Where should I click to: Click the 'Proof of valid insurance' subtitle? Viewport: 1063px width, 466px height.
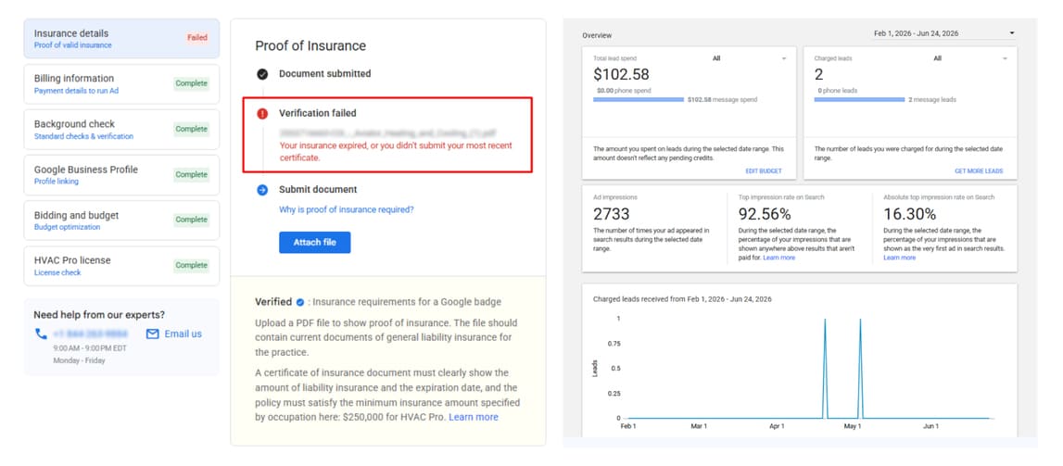[72, 45]
